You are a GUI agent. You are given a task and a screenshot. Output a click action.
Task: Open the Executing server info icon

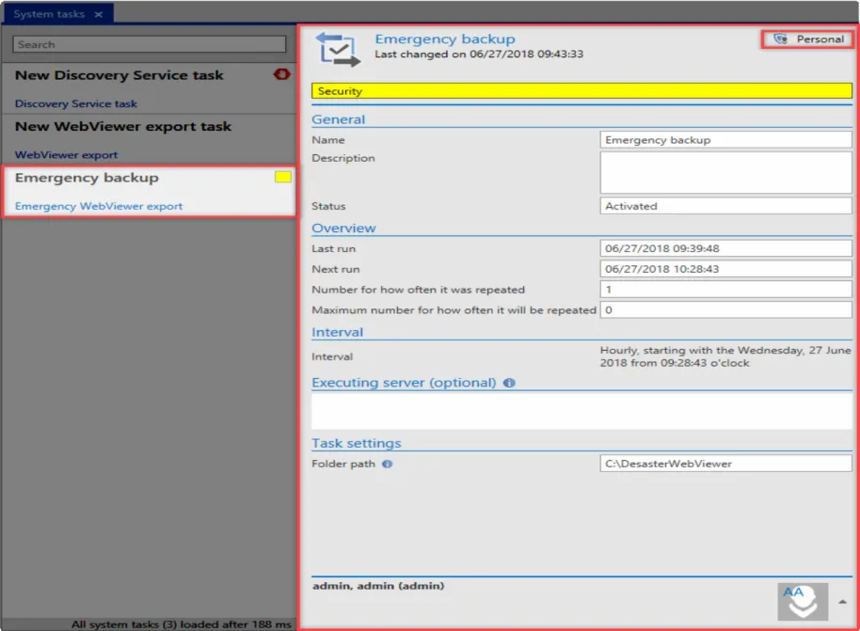coord(509,383)
